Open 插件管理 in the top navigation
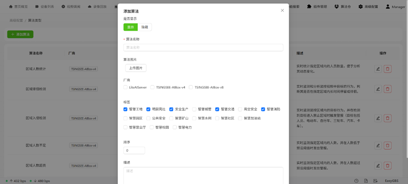408x184 pixels. tap(317, 7)
